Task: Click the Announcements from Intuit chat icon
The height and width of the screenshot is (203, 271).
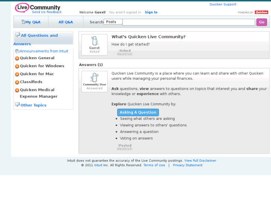Action: point(17,51)
